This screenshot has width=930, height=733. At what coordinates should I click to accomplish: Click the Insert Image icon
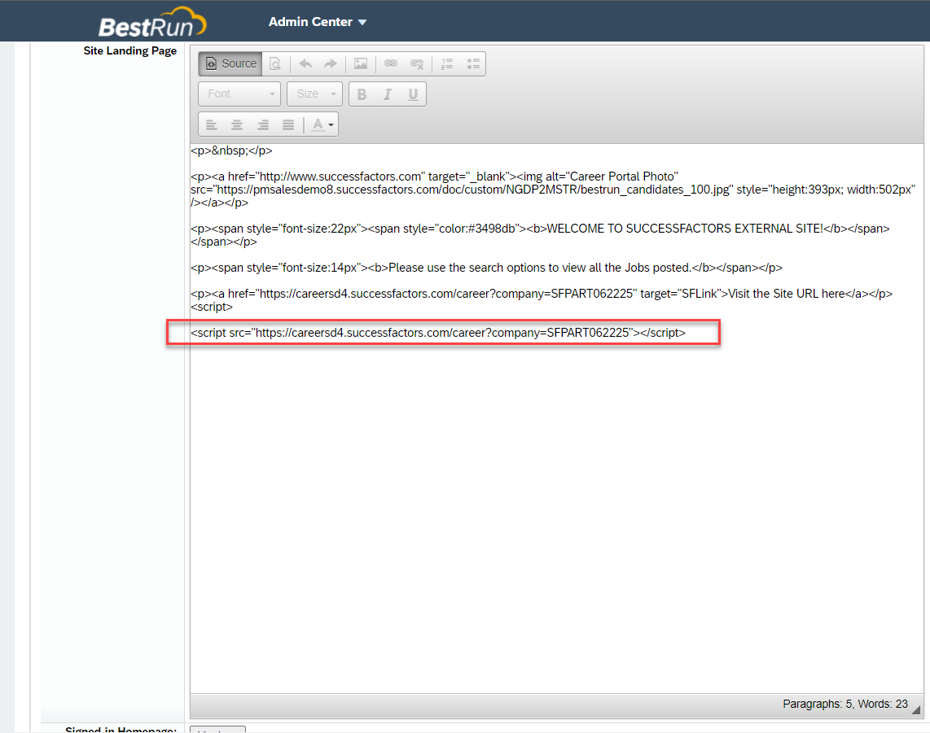tap(361, 63)
